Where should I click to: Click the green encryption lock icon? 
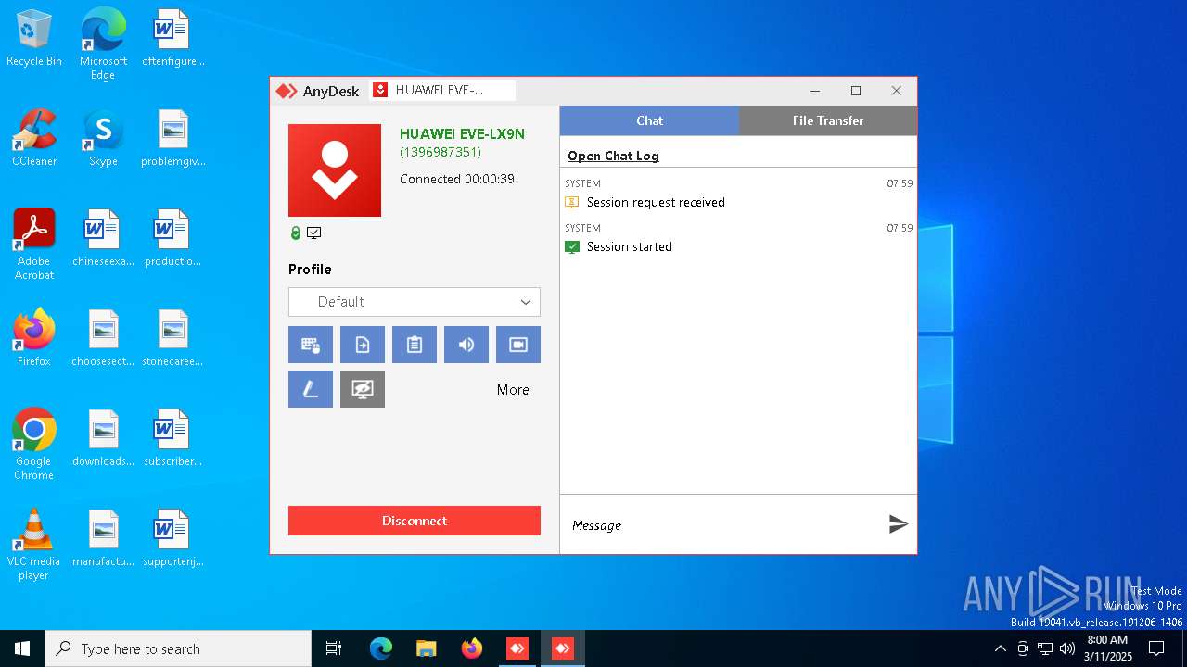pyautogui.click(x=296, y=233)
